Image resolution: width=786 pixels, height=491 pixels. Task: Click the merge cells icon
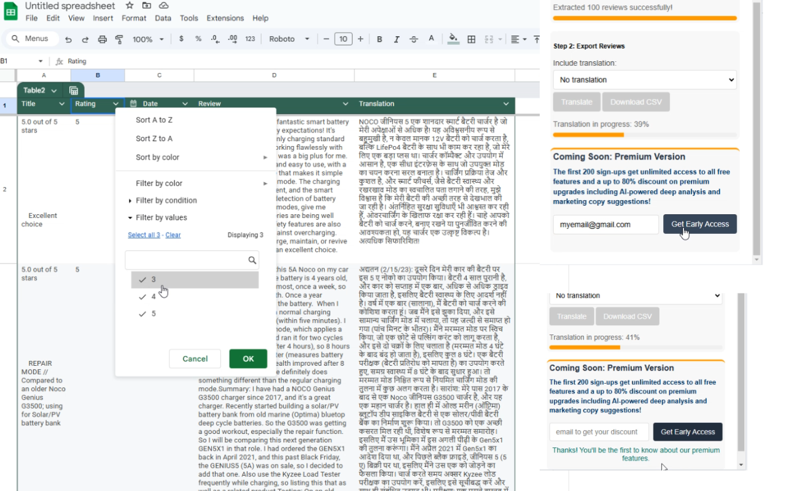click(x=489, y=39)
